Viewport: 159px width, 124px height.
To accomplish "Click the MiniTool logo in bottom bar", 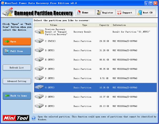I will coord(16,118).
